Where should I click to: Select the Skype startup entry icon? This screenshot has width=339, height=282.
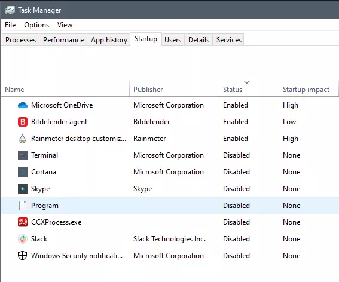[x=23, y=189]
